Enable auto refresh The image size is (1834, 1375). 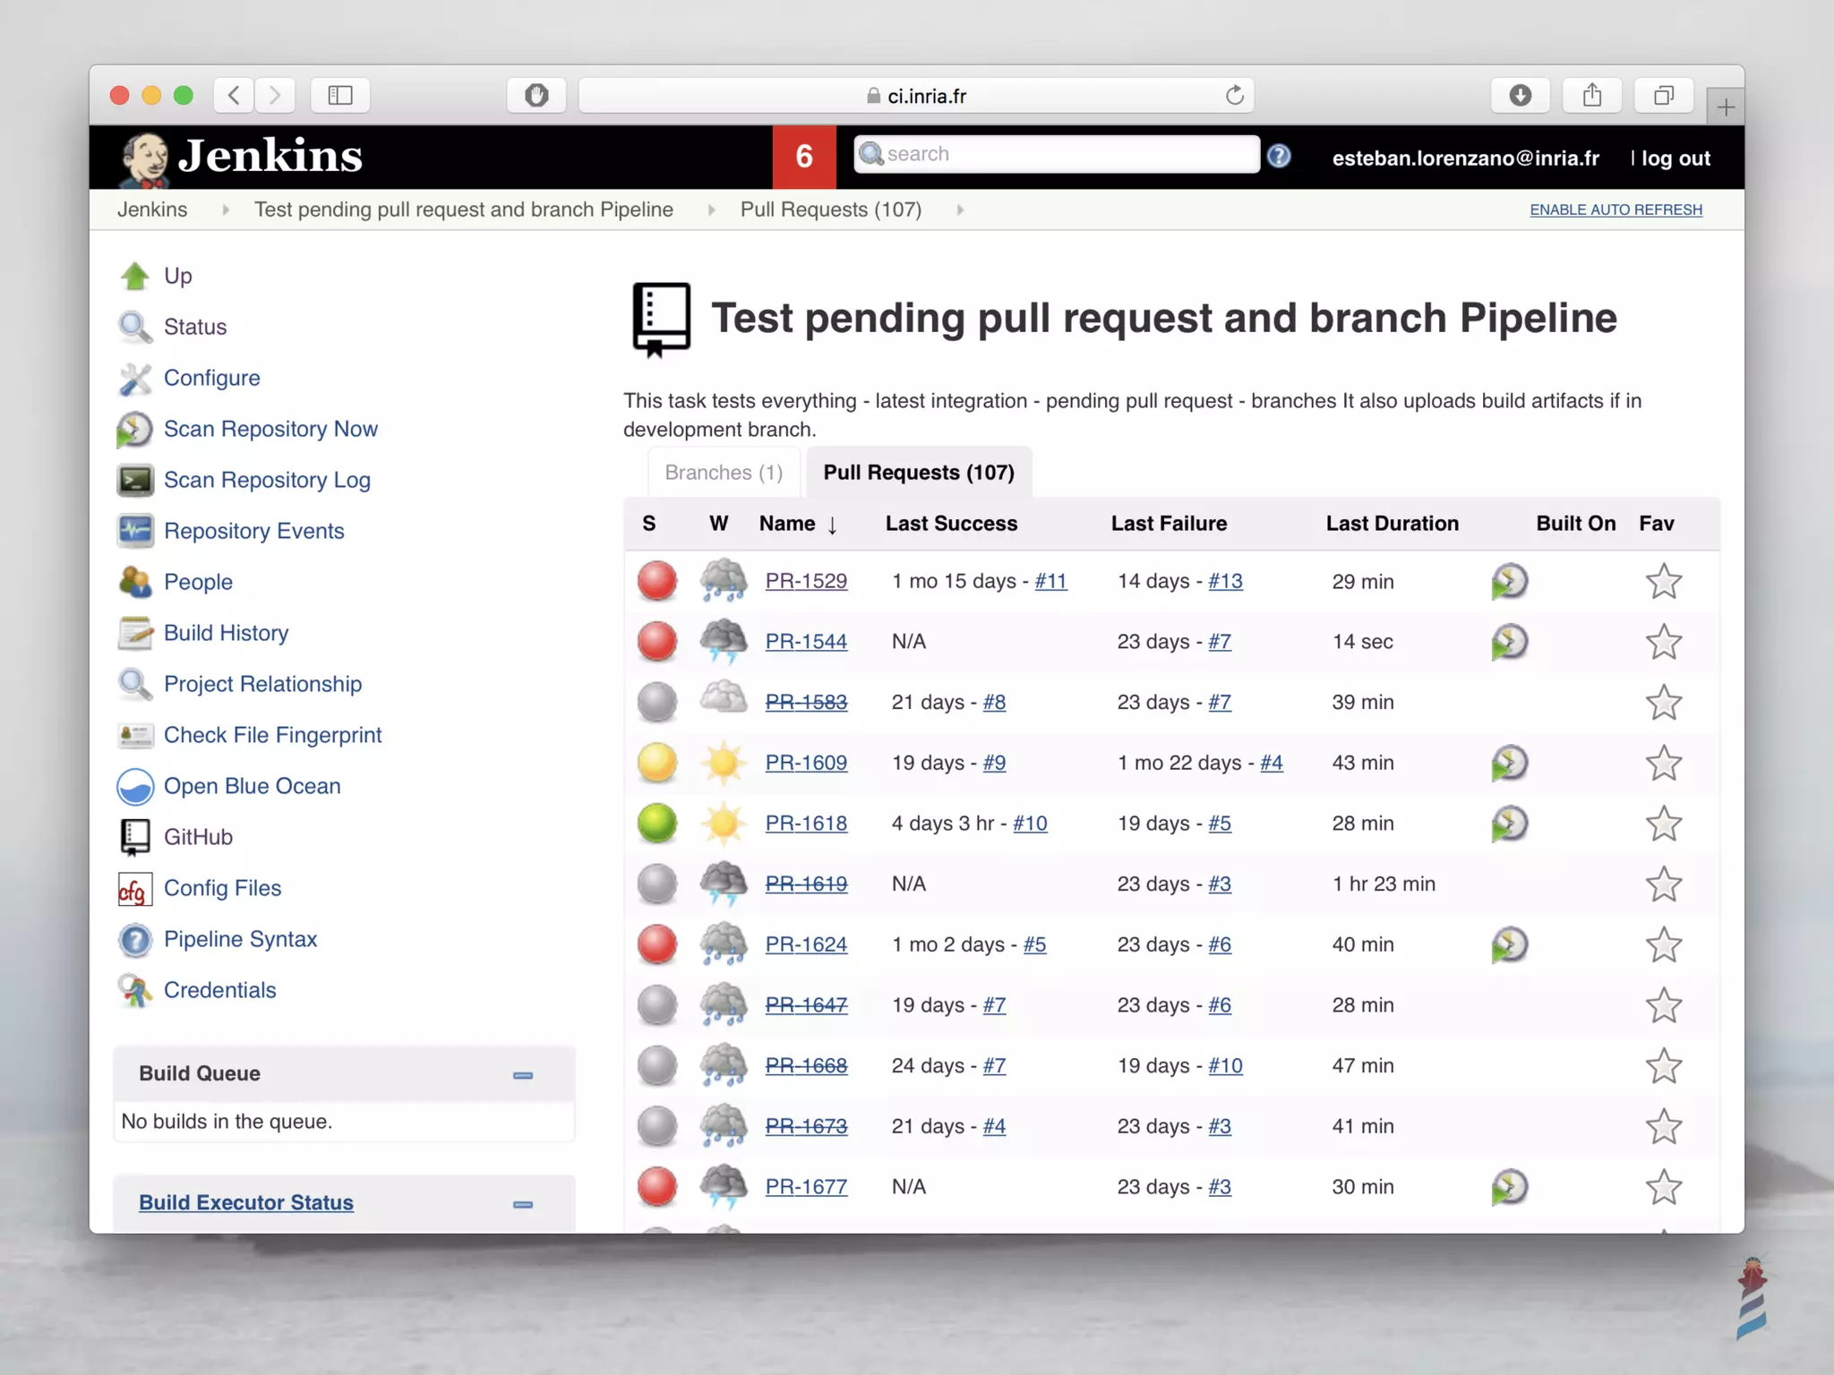coord(1615,210)
